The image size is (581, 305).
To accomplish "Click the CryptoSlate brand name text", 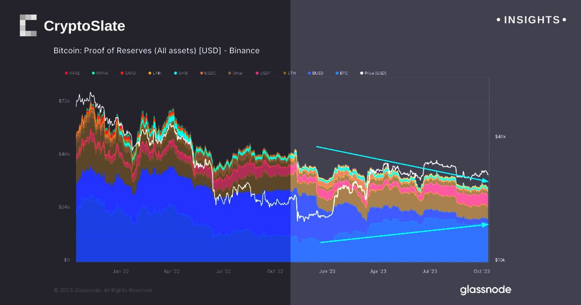I will pos(84,26).
